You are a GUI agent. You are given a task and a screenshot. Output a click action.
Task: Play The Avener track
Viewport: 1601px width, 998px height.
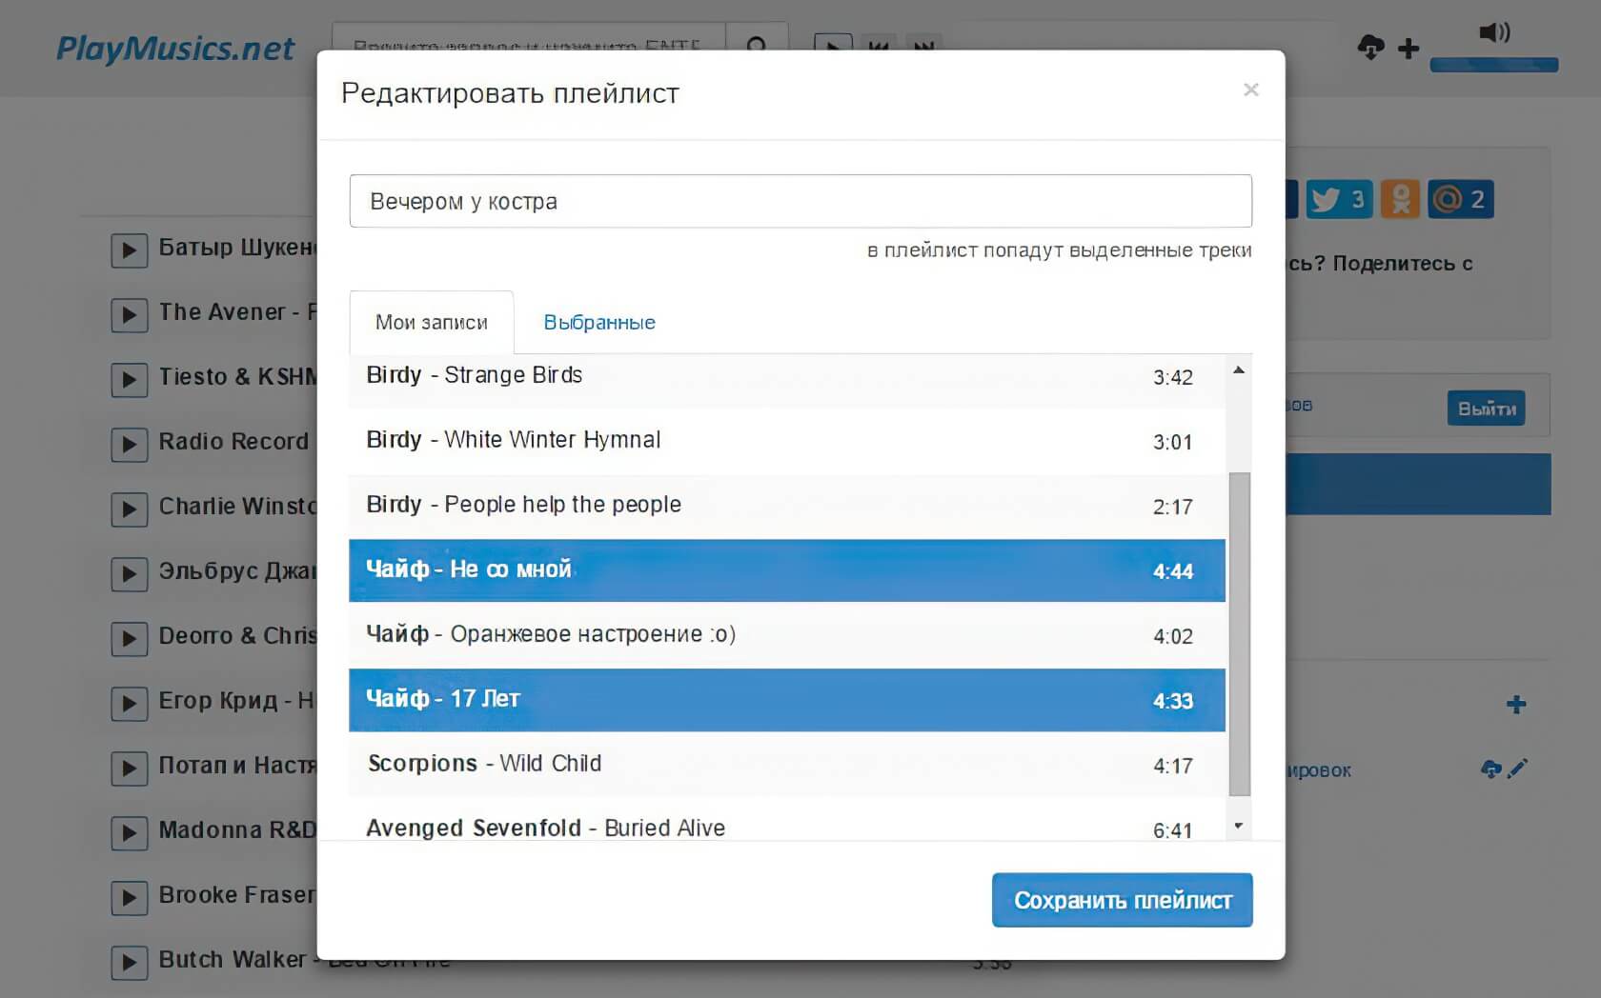point(129,314)
